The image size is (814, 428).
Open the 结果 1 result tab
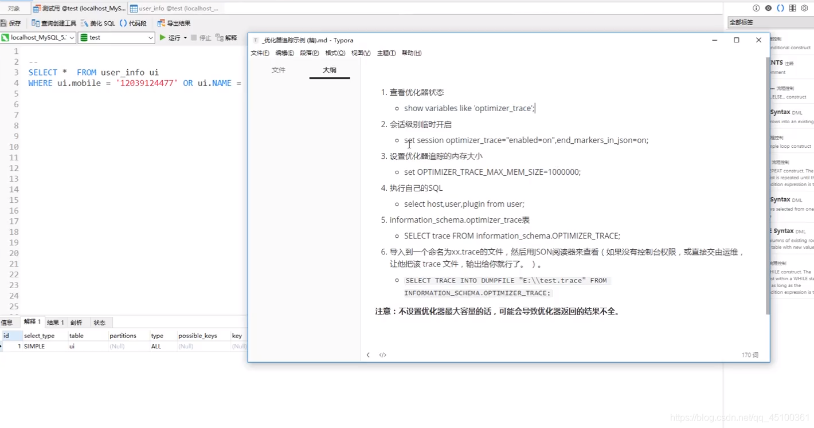pos(56,322)
